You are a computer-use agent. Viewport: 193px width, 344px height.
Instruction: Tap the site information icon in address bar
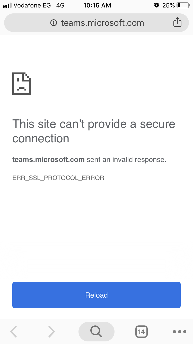tap(54, 23)
